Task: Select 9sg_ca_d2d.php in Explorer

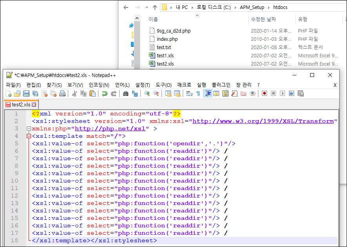Action: click(x=173, y=31)
